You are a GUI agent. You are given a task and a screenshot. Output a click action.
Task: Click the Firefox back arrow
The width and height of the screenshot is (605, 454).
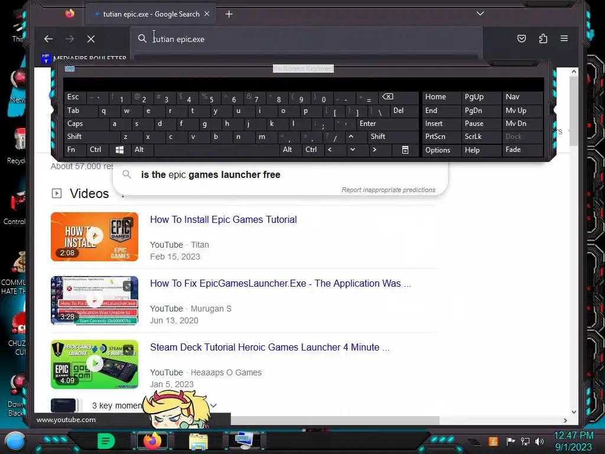tap(48, 39)
